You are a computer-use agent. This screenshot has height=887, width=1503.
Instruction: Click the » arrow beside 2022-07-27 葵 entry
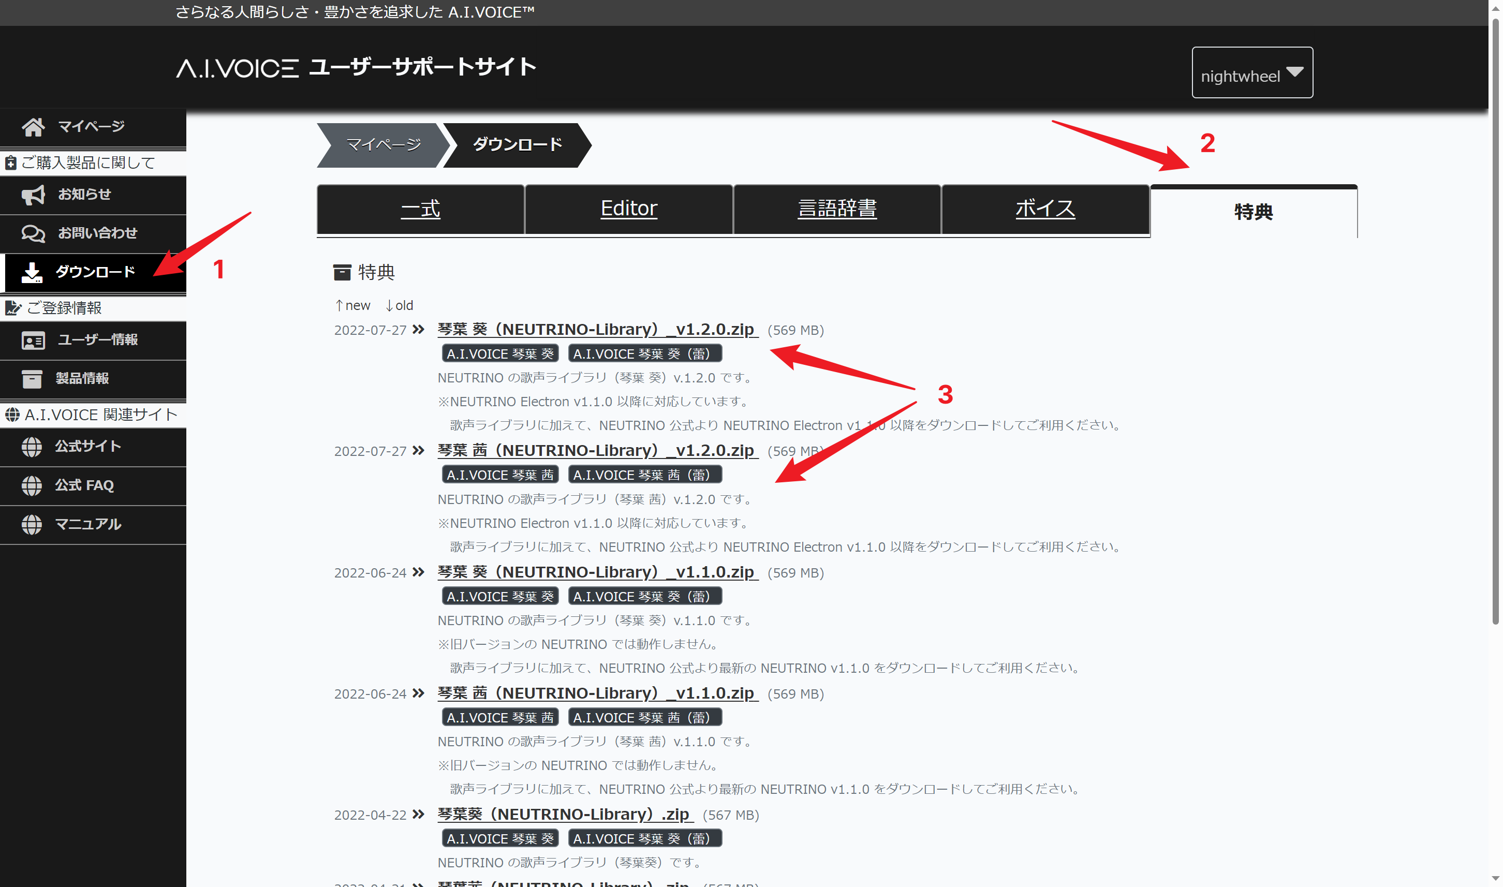click(418, 329)
